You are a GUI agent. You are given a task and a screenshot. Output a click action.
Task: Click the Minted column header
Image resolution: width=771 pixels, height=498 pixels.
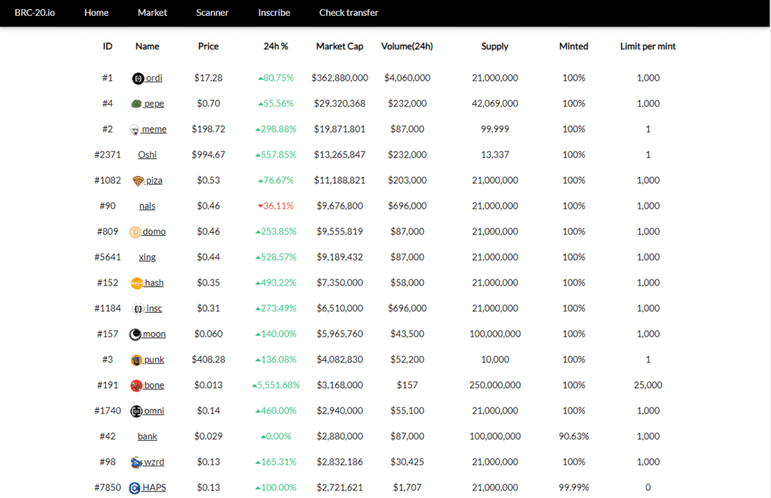[574, 46]
